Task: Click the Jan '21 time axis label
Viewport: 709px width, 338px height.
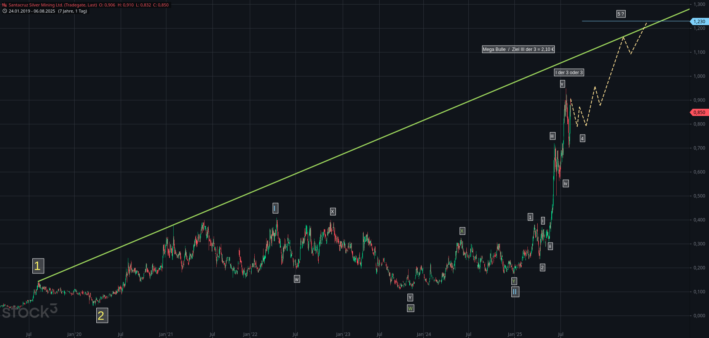Action: click(166, 335)
